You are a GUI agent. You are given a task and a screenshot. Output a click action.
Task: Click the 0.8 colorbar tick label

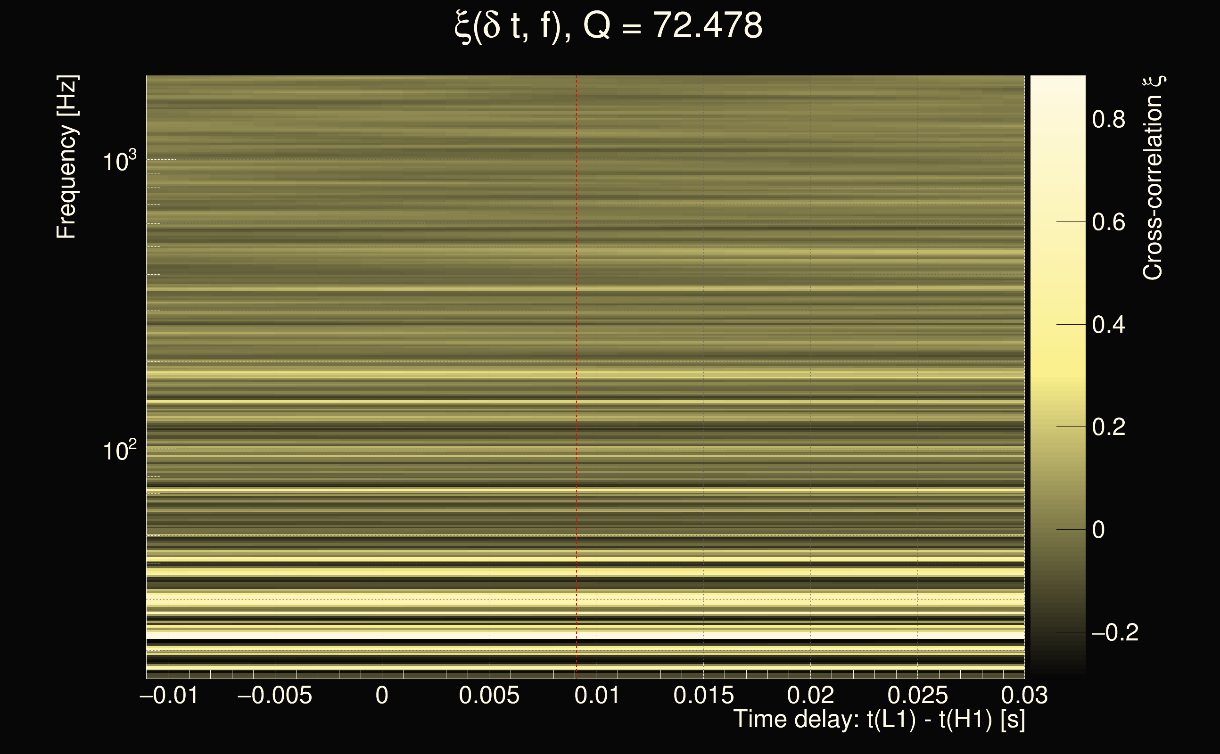pyautogui.click(x=1108, y=120)
